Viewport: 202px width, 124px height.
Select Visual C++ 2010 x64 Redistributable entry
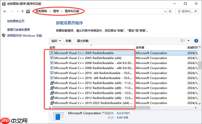click(92, 73)
